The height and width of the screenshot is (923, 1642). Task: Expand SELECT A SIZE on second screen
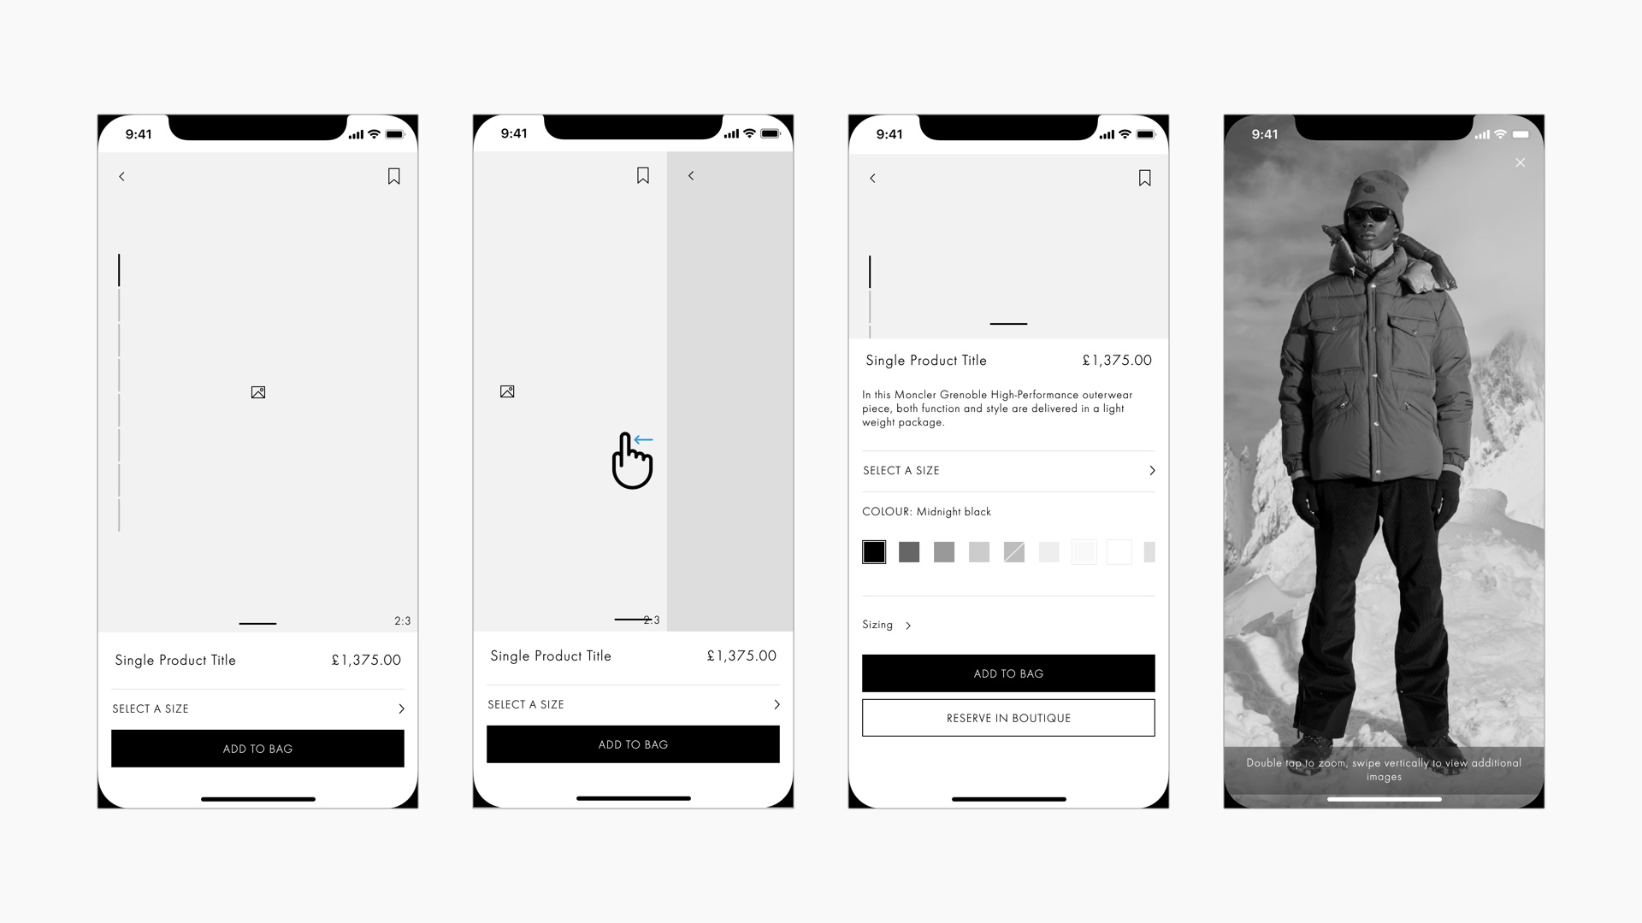(633, 703)
